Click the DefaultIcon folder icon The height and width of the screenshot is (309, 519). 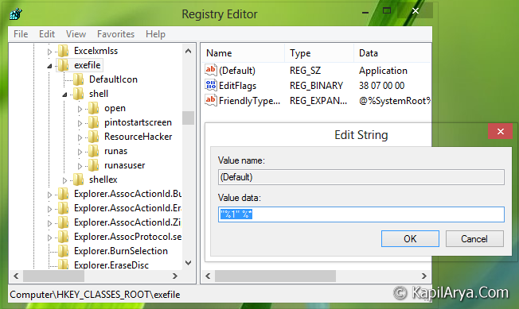pyautogui.click(x=79, y=79)
